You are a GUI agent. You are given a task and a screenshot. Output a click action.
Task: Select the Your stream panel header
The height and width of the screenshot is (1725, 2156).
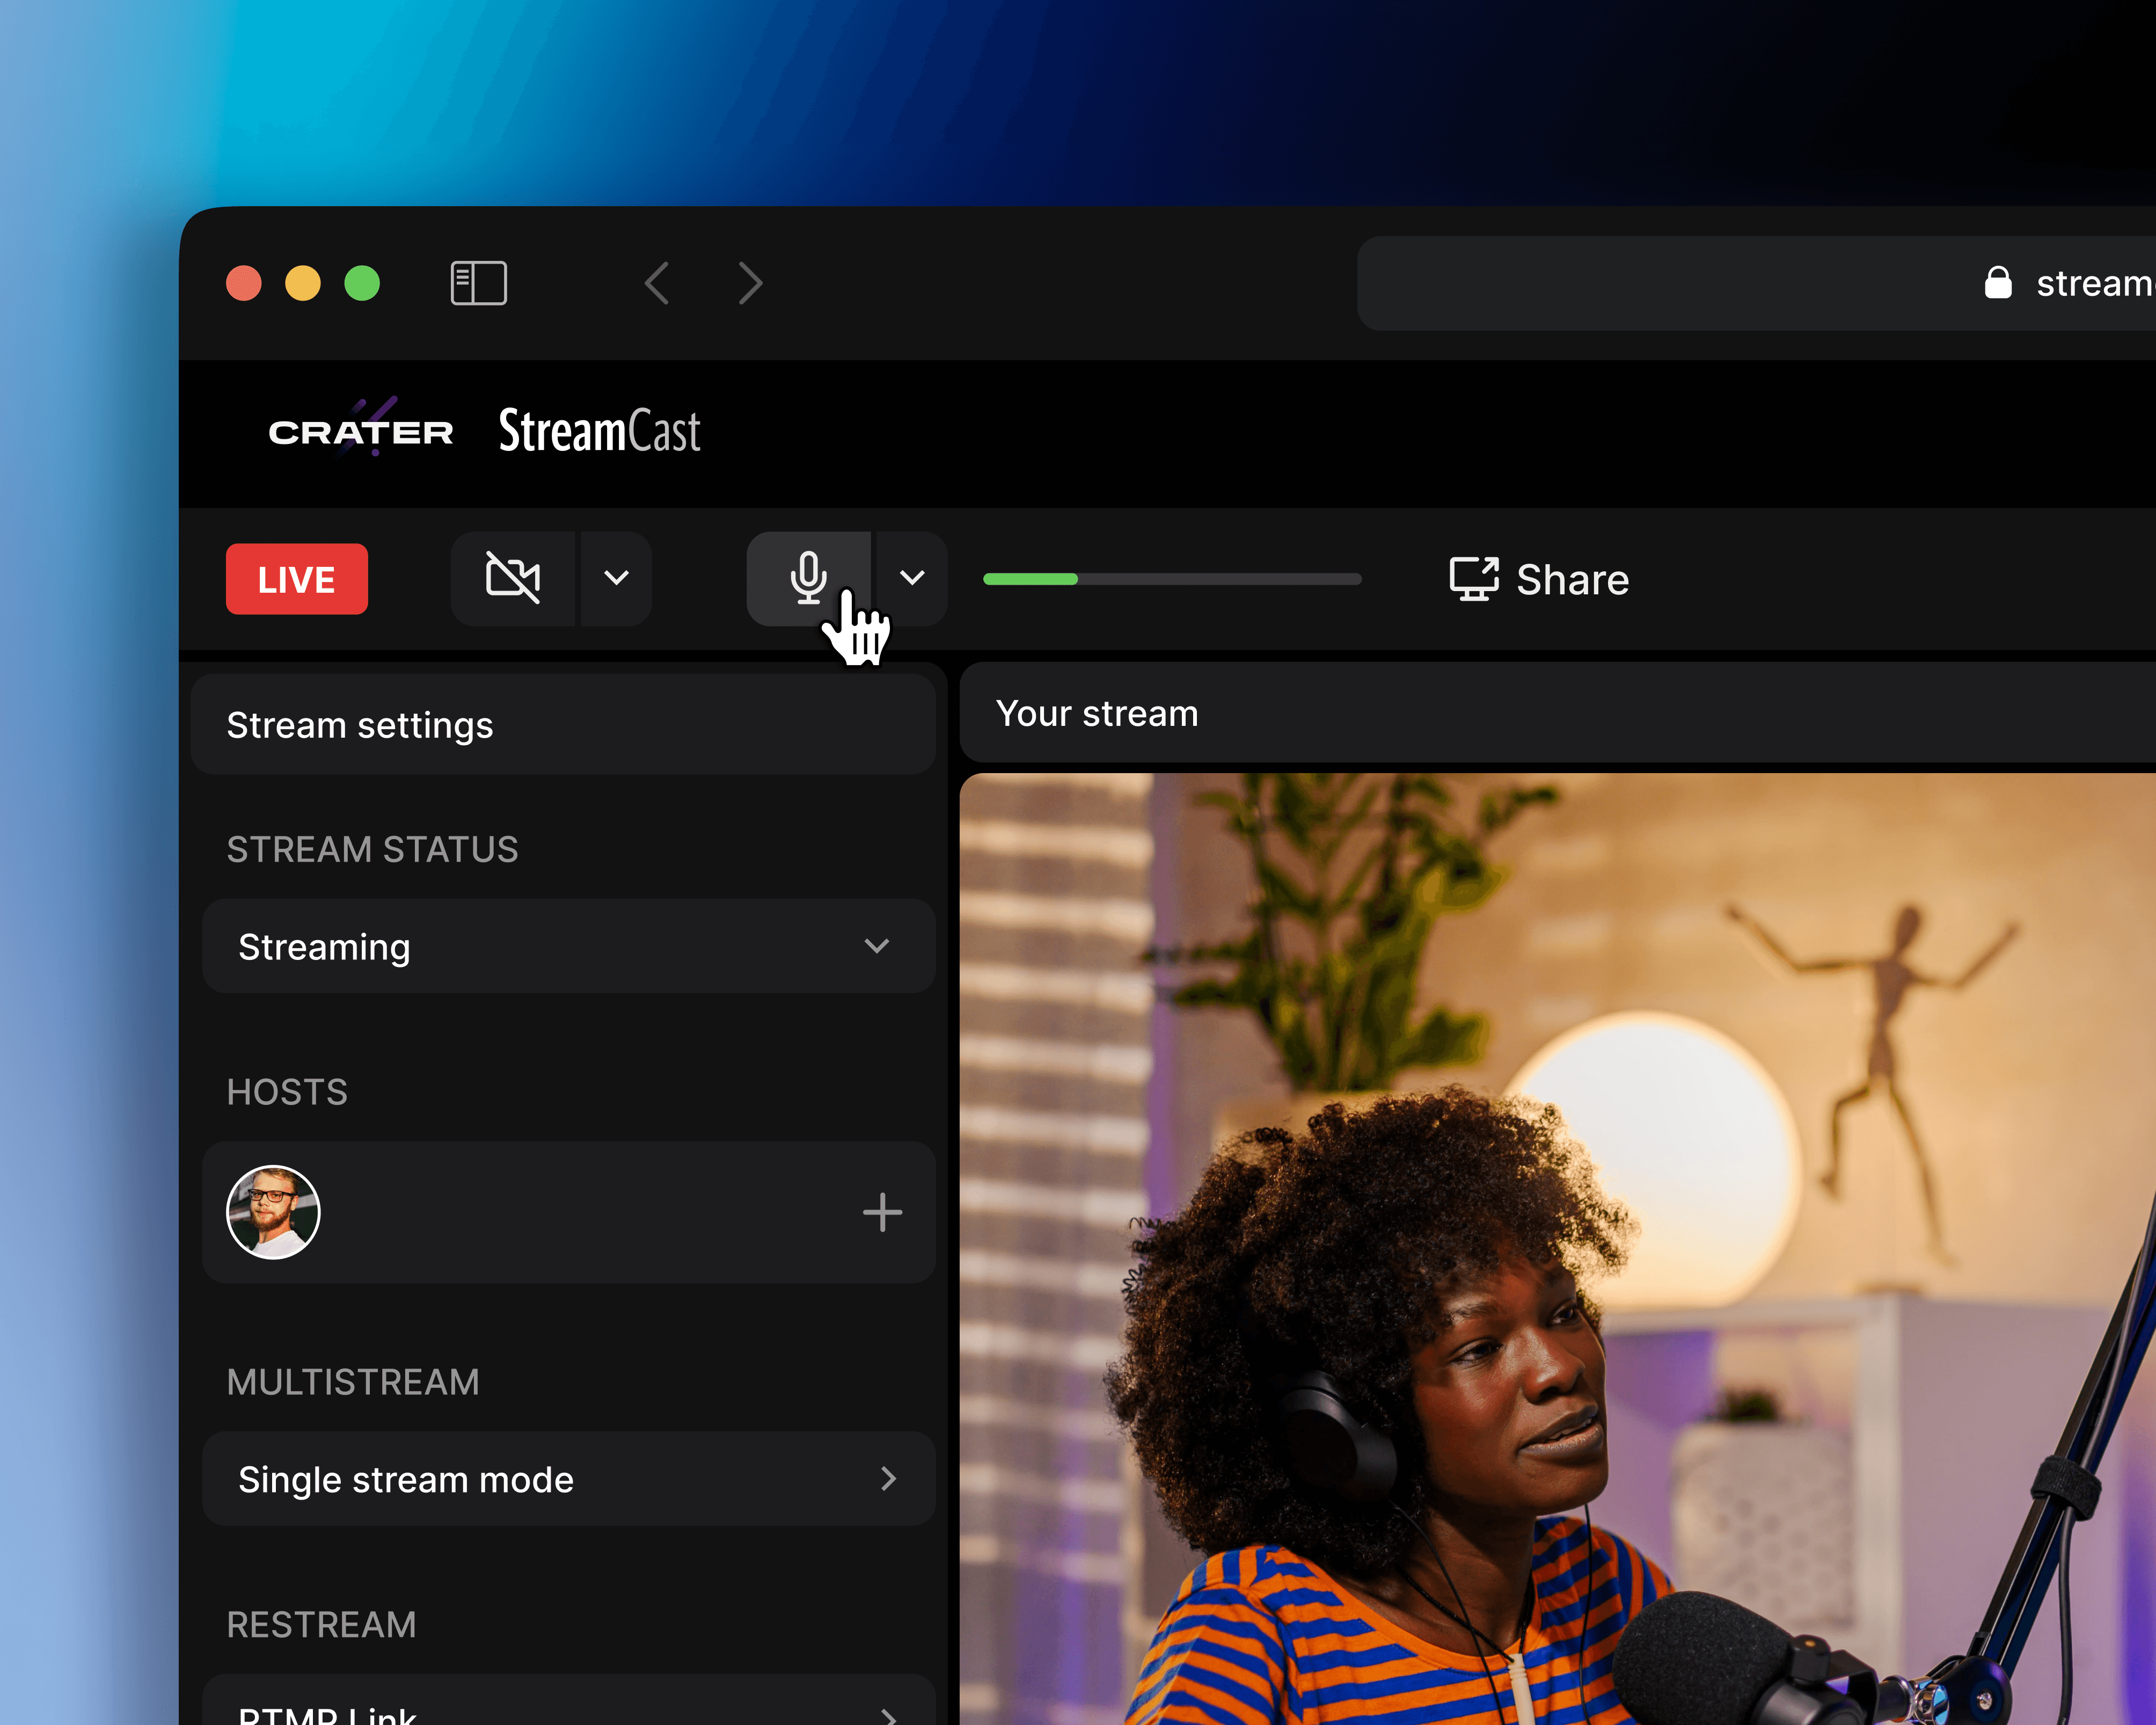[x=1097, y=714]
